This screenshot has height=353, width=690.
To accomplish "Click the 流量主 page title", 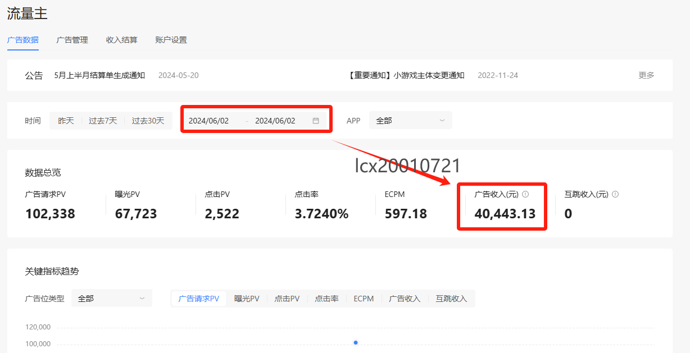I will (x=27, y=14).
